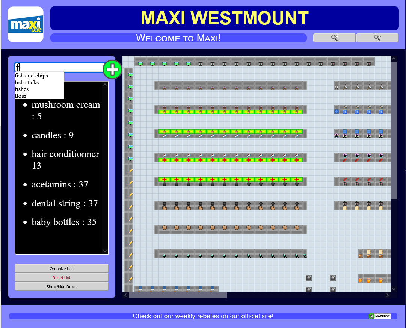Focus the product search input field
The width and height of the screenshot is (406, 328).
(x=59, y=67)
